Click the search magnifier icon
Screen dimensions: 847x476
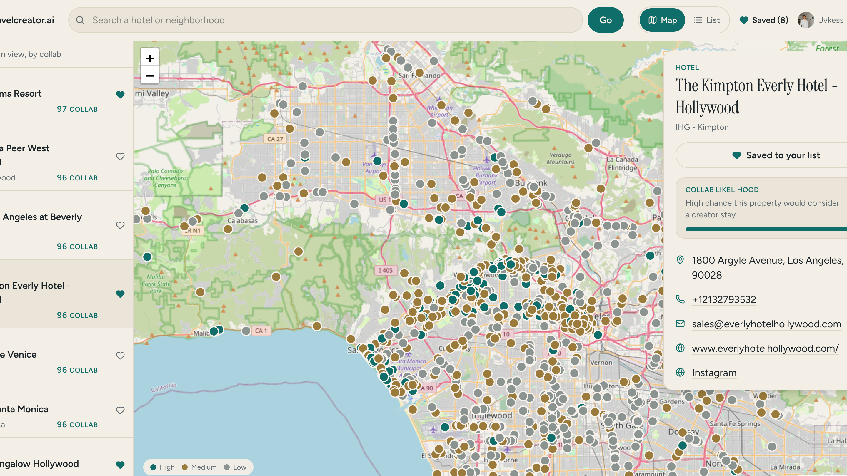(x=80, y=20)
